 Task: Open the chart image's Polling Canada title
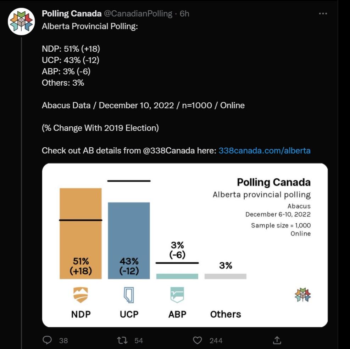click(x=273, y=182)
